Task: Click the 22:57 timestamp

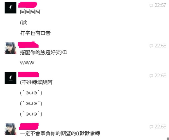Action: [x=160, y=5]
